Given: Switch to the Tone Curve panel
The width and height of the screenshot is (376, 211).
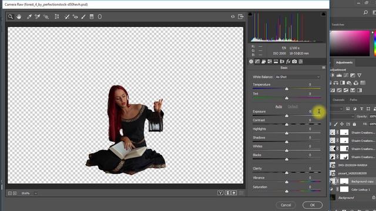Looking at the screenshot, I should (x=257, y=62).
